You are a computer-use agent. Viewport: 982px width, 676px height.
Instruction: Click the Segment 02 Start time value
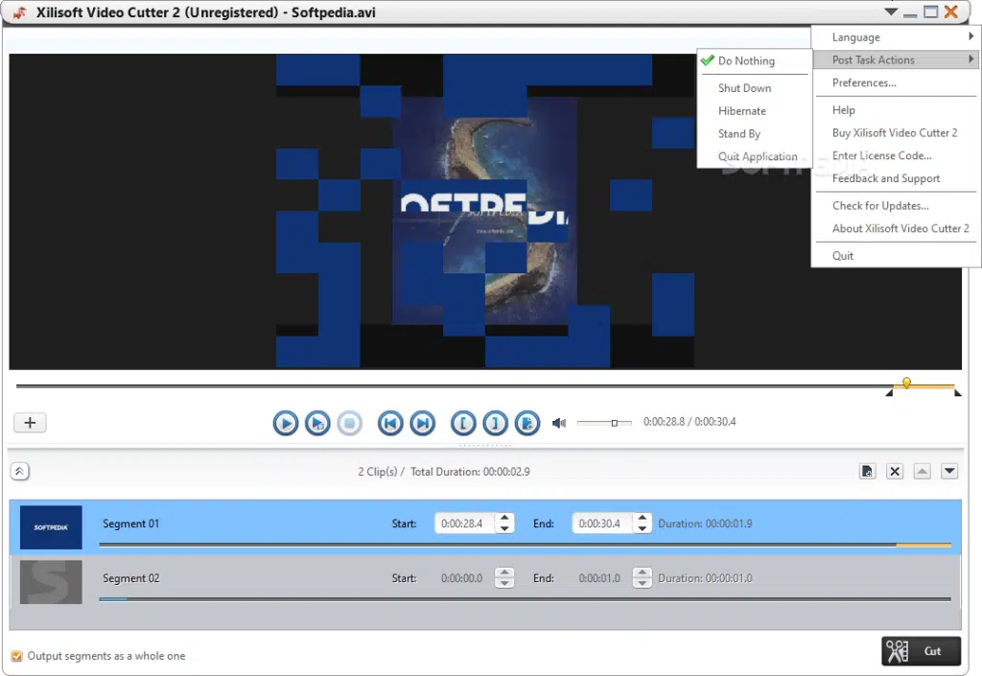[461, 578]
